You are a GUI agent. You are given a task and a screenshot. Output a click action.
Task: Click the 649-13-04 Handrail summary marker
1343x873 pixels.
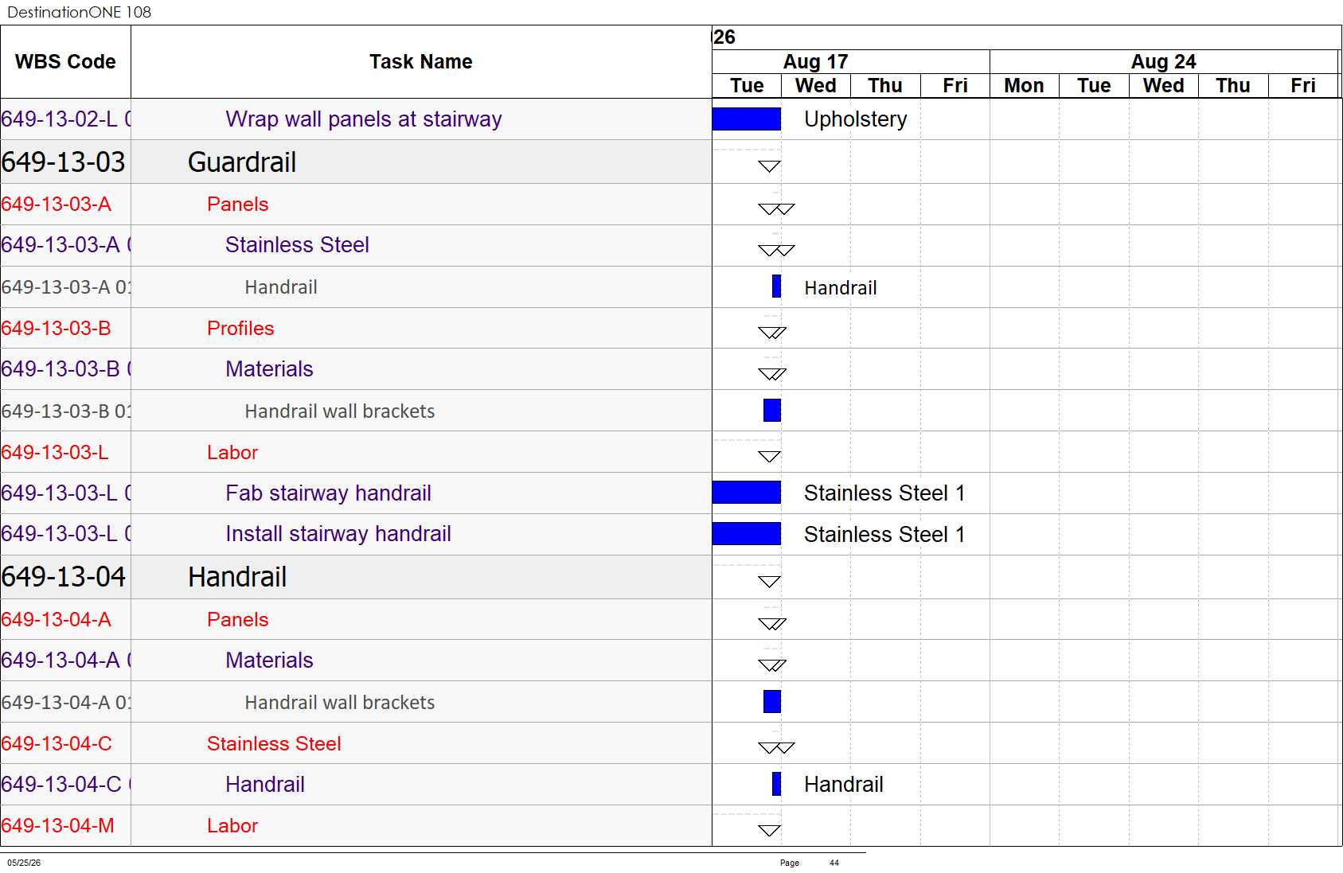pos(769,582)
